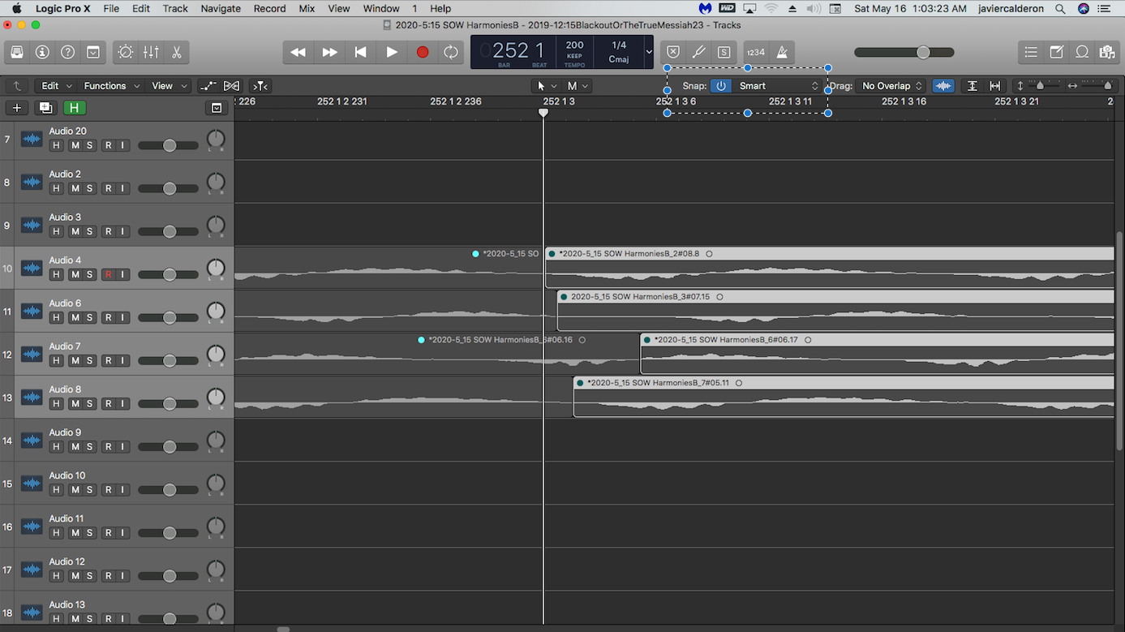Toggle the control bar Solo button
Image resolution: width=1125 pixels, height=632 pixels.
[x=724, y=52]
